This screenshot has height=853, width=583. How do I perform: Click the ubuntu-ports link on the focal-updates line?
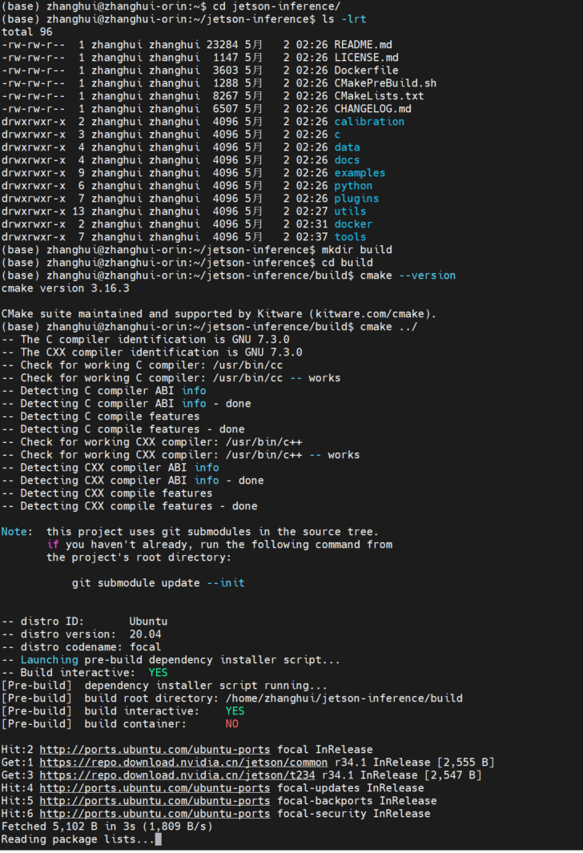[x=155, y=788]
